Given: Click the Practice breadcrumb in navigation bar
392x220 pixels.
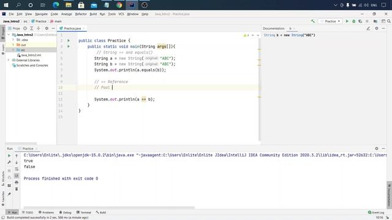Looking at the screenshot, I should (x=39, y=21).
